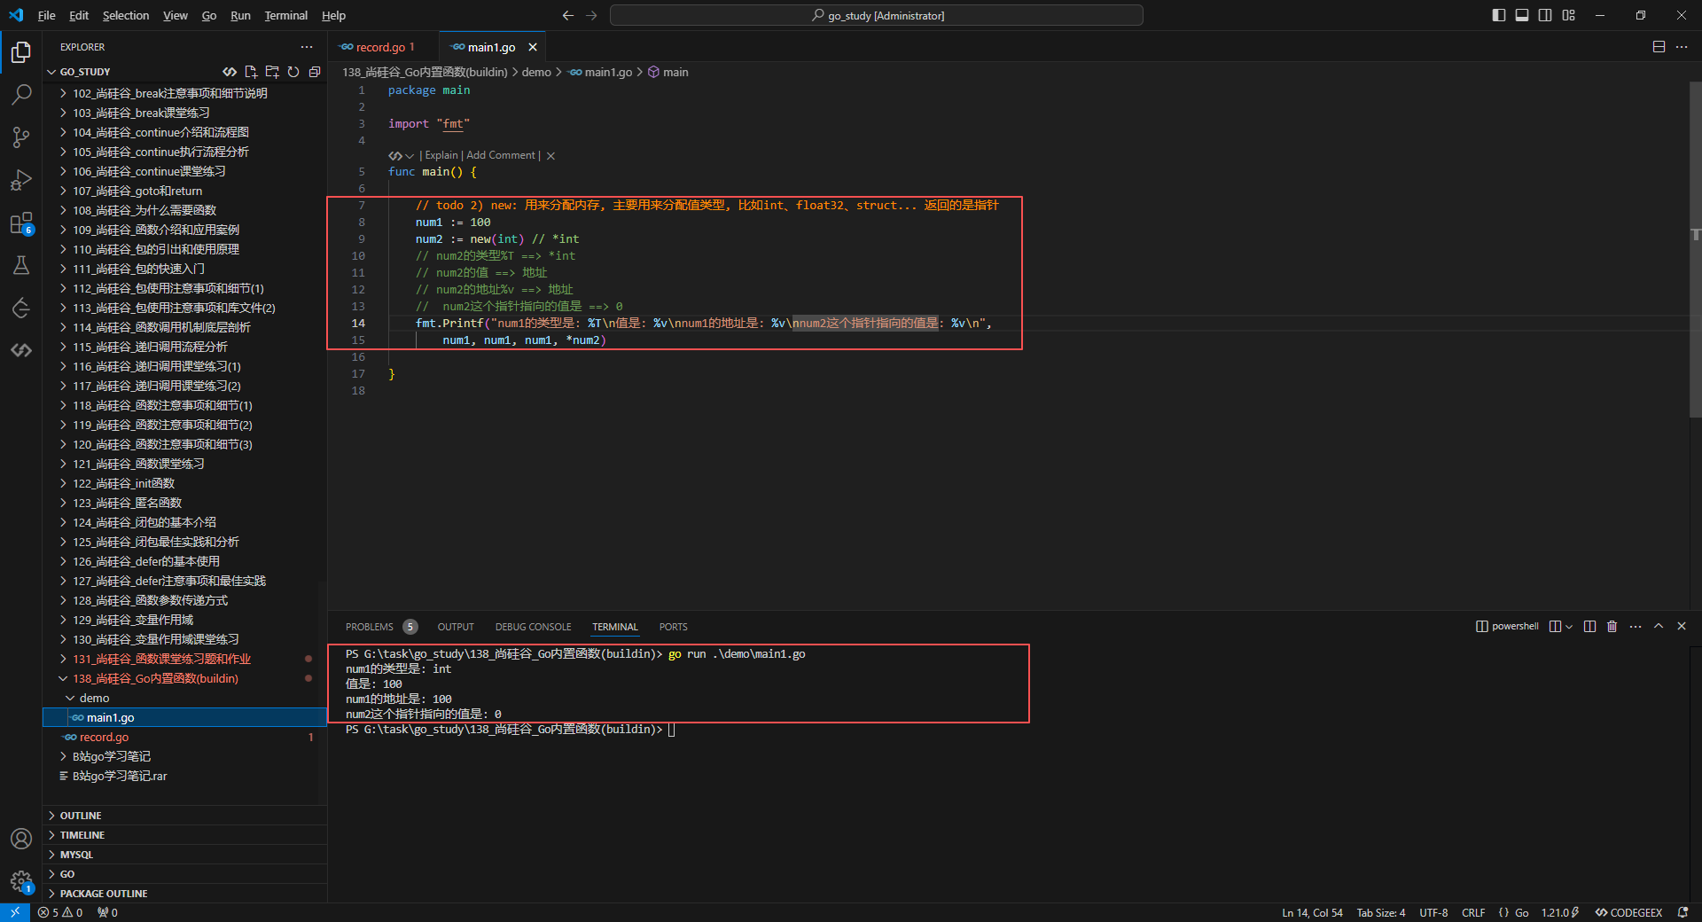Open the Explorer view in activity bar

[x=21, y=52]
